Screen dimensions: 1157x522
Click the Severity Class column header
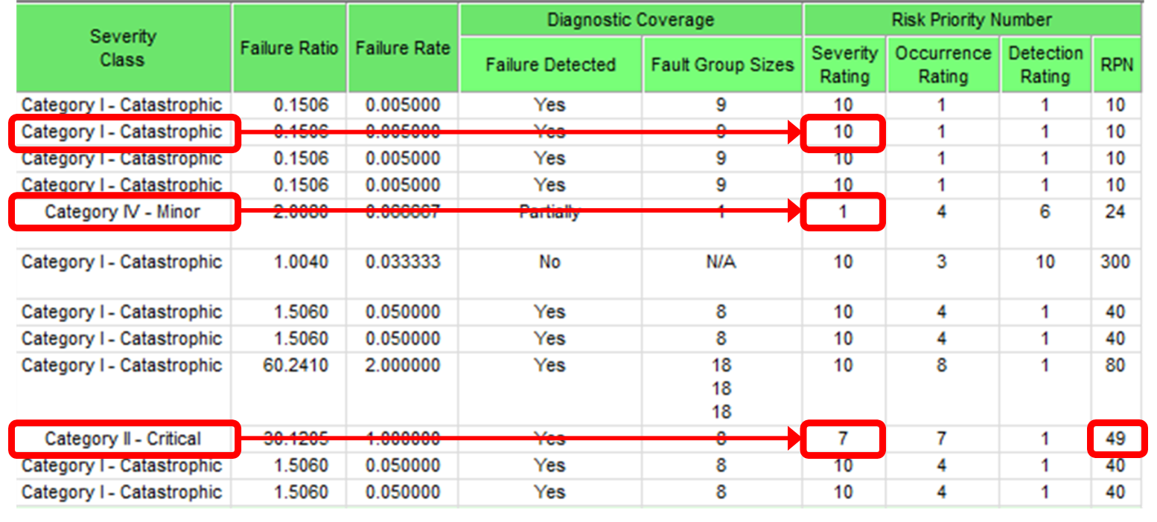pyautogui.click(x=122, y=48)
